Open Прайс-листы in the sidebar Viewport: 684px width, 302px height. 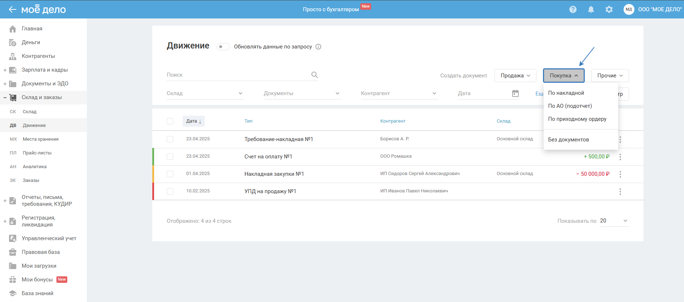tap(37, 153)
